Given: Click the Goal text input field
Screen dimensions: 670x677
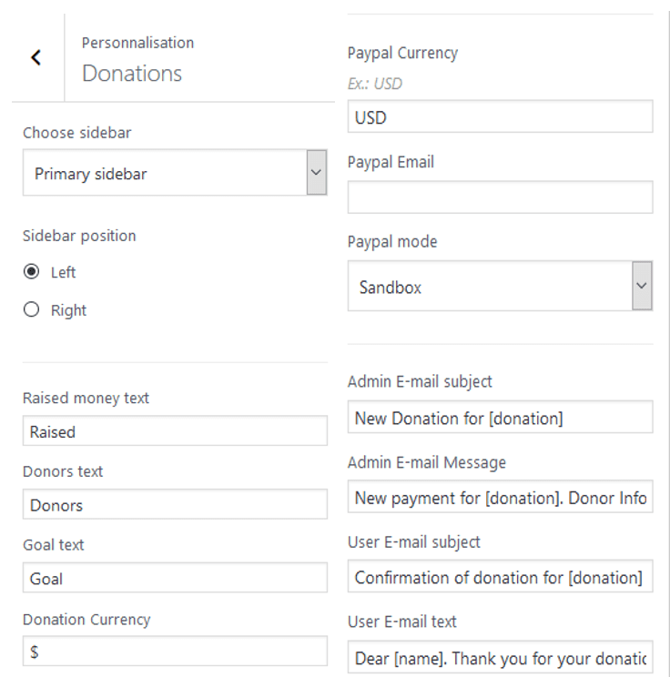Looking at the screenshot, I should (175, 577).
